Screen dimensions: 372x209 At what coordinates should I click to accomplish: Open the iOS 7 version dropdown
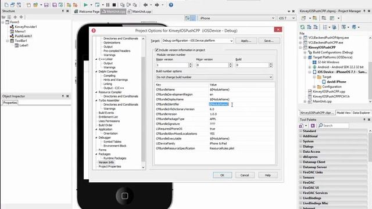point(293,18)
